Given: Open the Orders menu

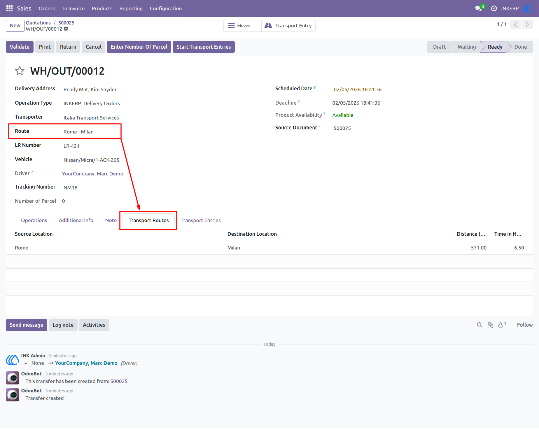Looking at the screenshot, I should click(47, 8).
